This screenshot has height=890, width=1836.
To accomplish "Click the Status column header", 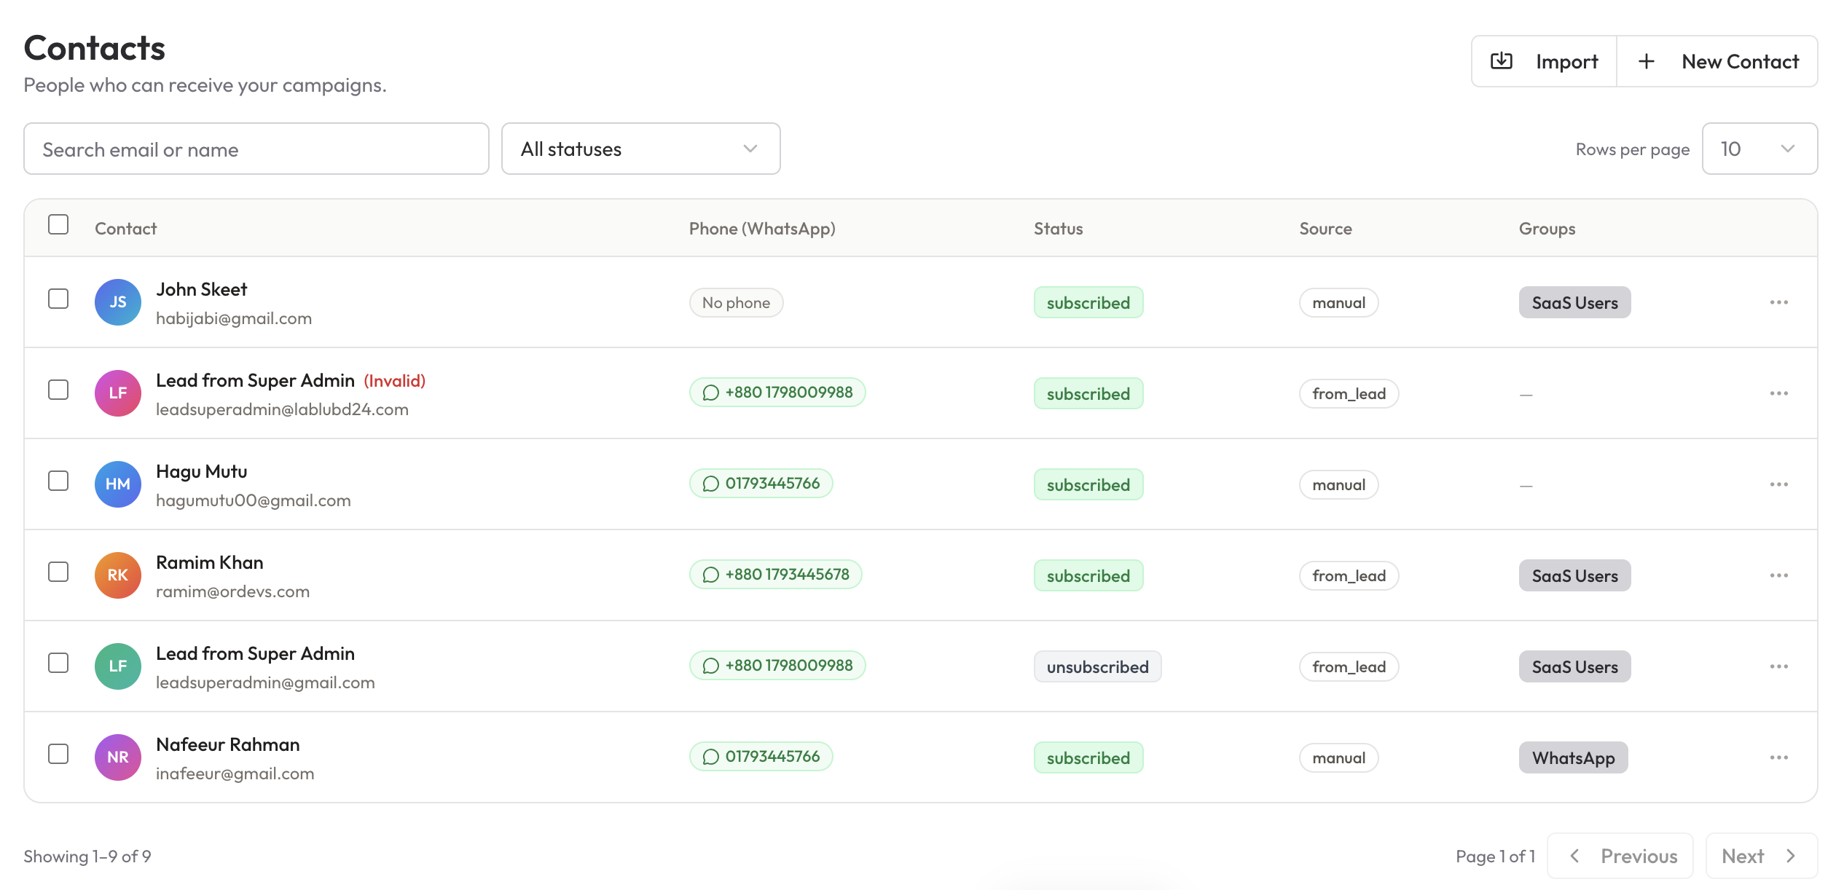I will (1058, 229).
